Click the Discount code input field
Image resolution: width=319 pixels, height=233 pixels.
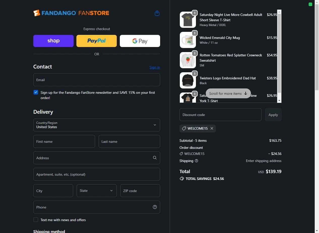[220, 115]
